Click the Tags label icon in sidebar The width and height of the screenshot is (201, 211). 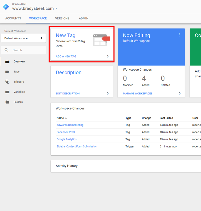tap(7, 72)
